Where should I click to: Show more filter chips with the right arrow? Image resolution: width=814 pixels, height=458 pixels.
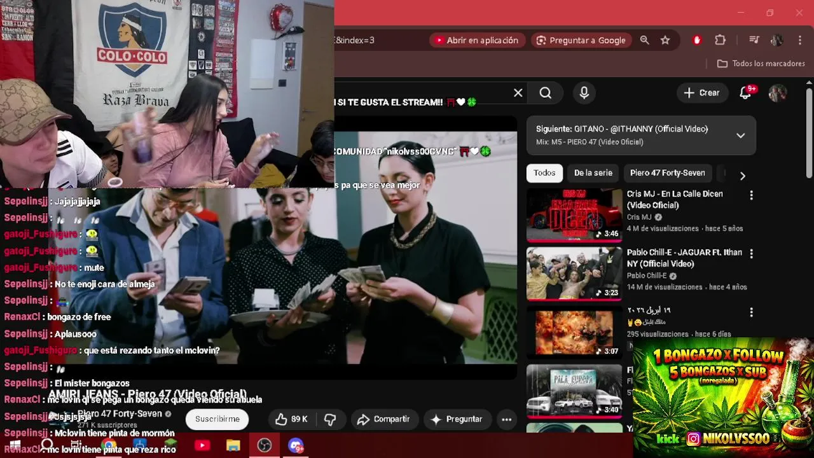click(742, 176)
